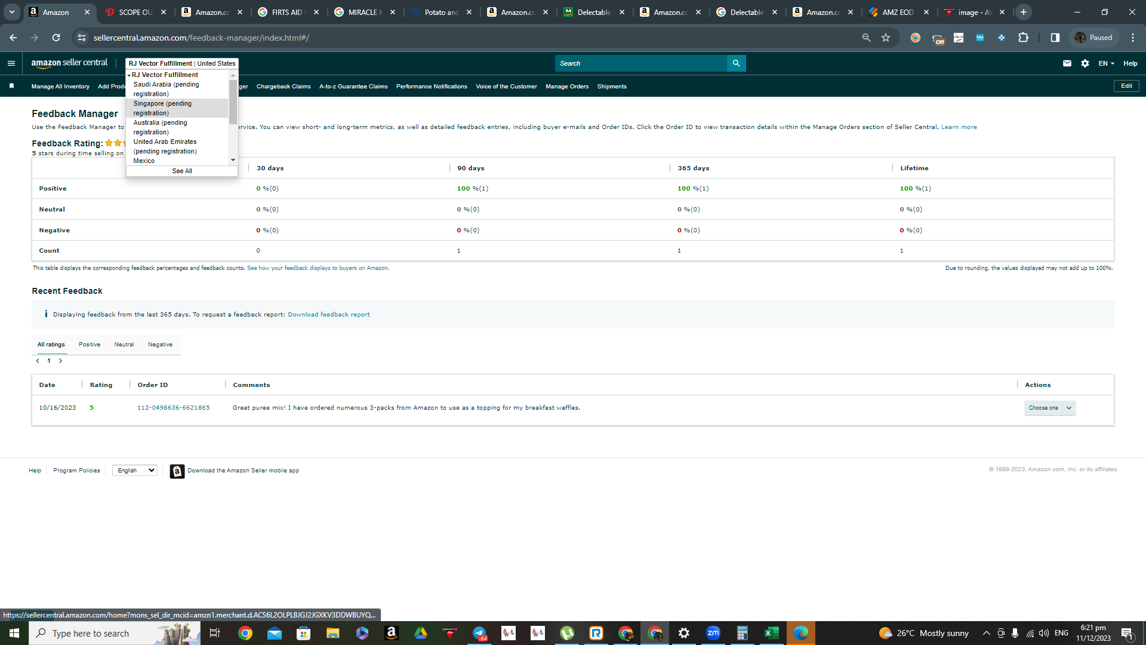The height and width of the screenshot is (645, 1146).
Task: Open Telegram from the taskbar
Action: pyautogui.click(x=479, y=633)
